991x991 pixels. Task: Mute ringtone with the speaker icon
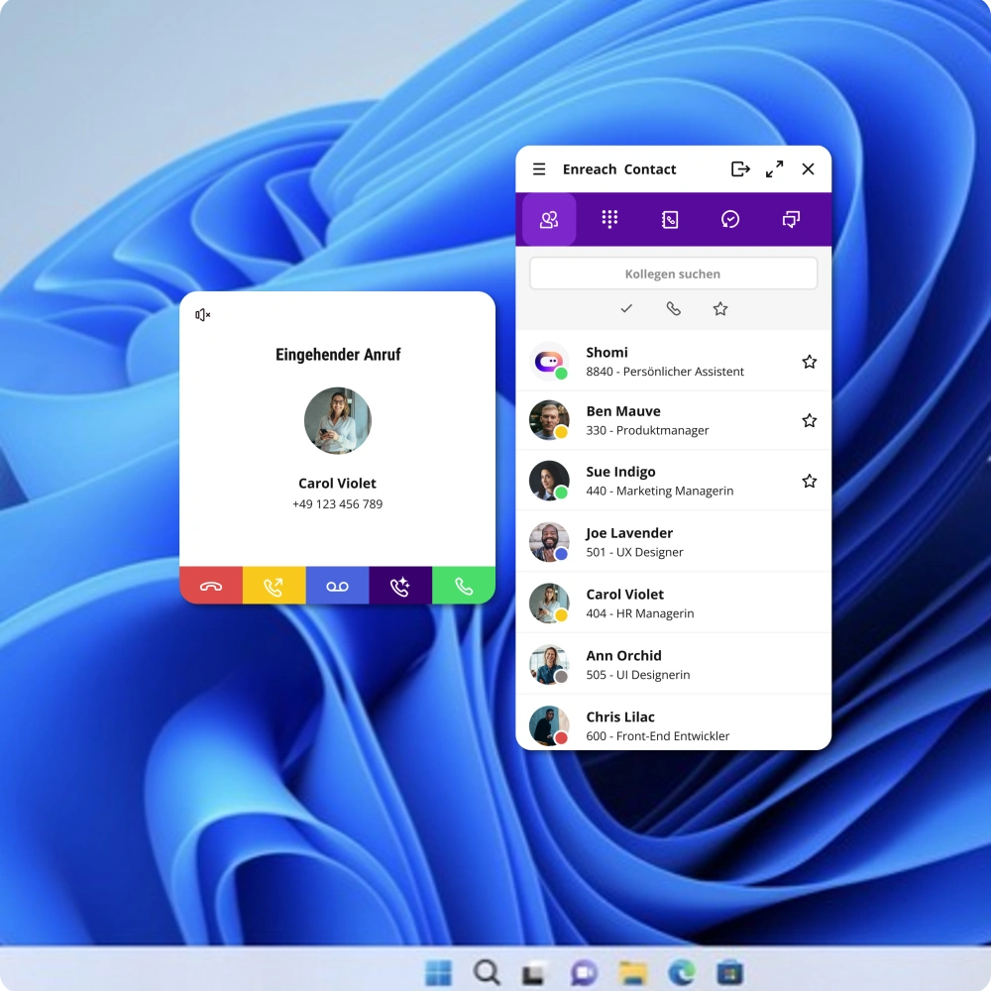pos(203,315)
